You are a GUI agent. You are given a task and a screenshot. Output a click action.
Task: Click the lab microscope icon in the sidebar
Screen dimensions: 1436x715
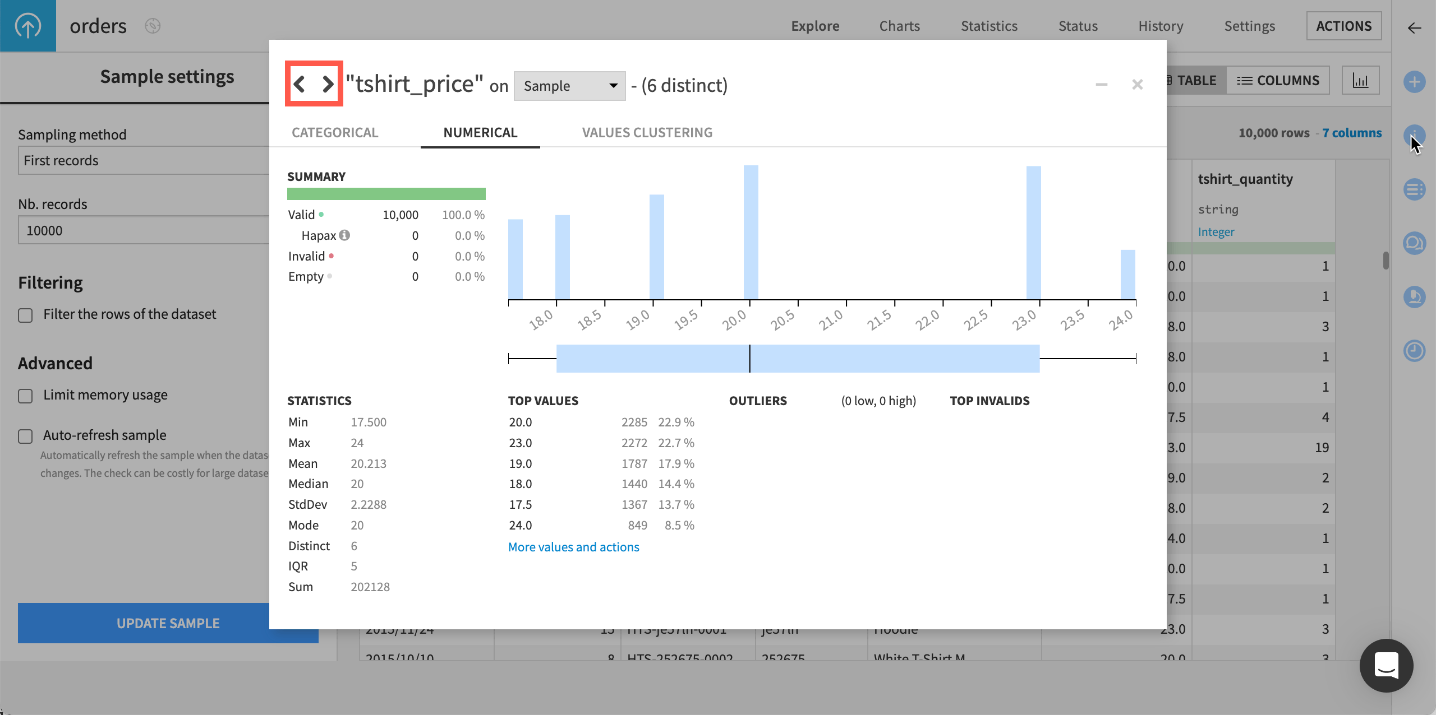click(1415, 297)
